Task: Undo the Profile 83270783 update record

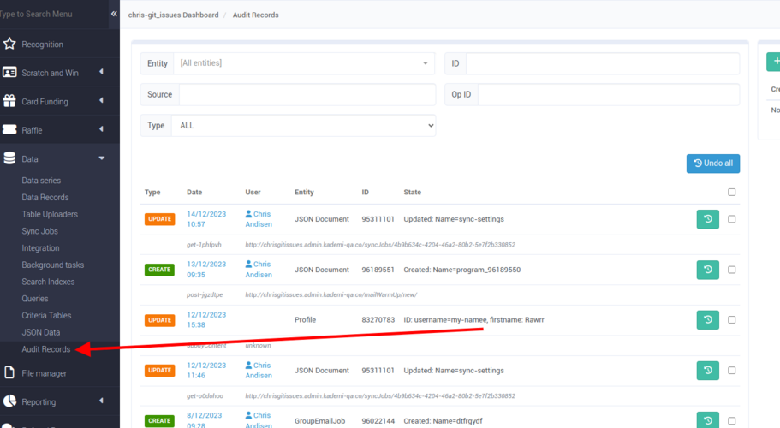Action: [707, 319]
